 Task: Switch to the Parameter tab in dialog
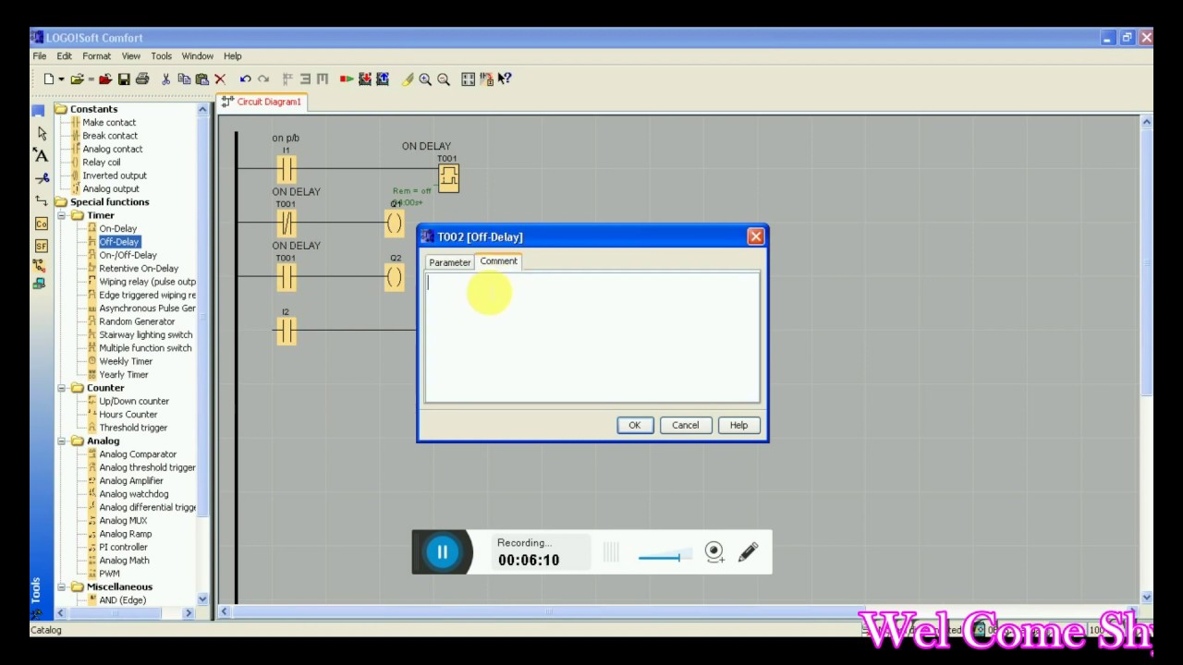[x=450, y=262]
